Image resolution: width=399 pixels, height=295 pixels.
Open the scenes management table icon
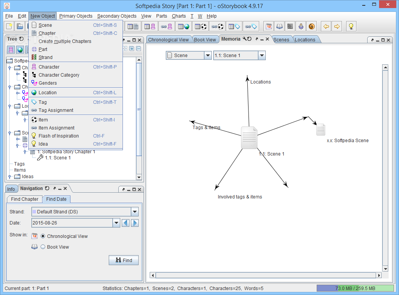click(x=133, y=26)
